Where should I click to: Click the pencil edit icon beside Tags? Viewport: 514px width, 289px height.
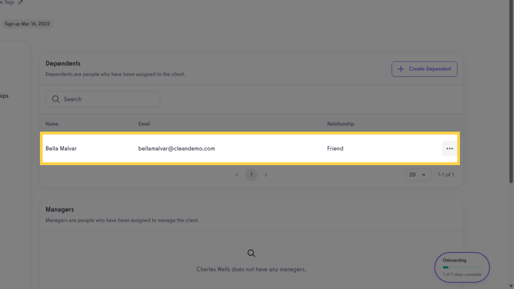20,2
